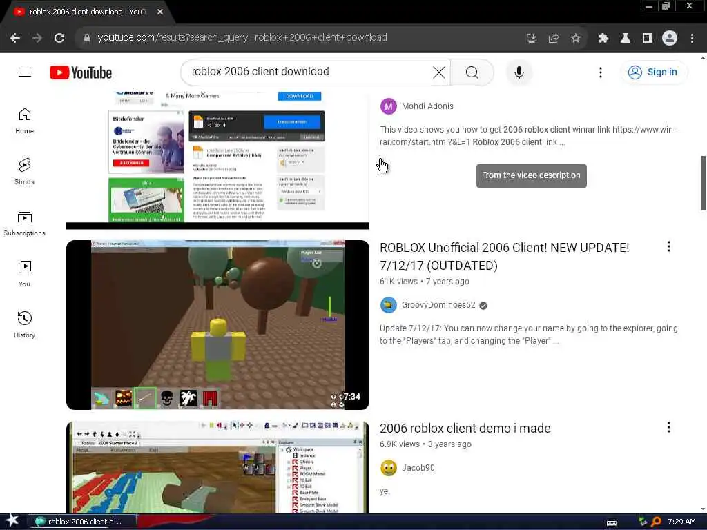Open the Chrome profile avatar
Viewport: 707px width, 530px height.
coord(670,39)
